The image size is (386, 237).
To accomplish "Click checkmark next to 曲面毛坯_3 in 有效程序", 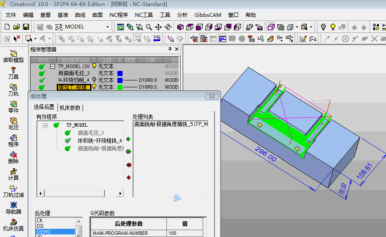I will pyautogui.click(x=68, y=133).
